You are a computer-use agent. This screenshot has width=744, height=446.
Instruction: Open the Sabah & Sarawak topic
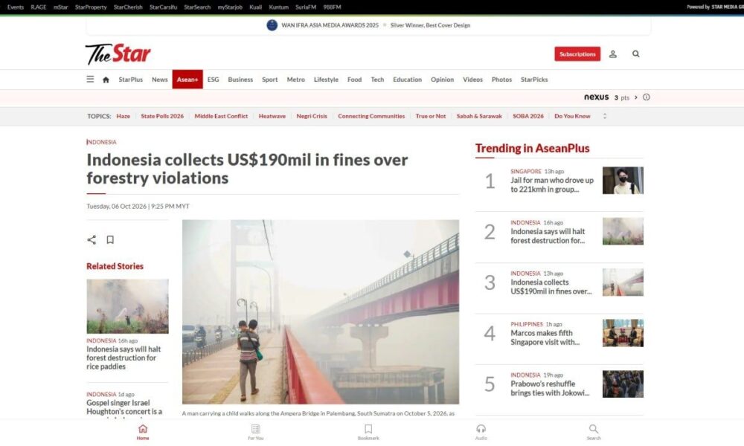pos(479,116)
